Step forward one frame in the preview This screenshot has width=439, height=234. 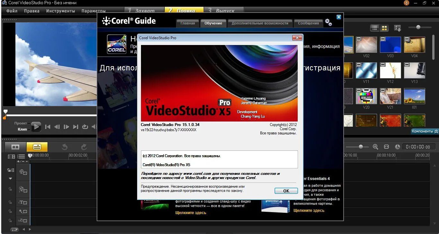click(x=66, y=127)
